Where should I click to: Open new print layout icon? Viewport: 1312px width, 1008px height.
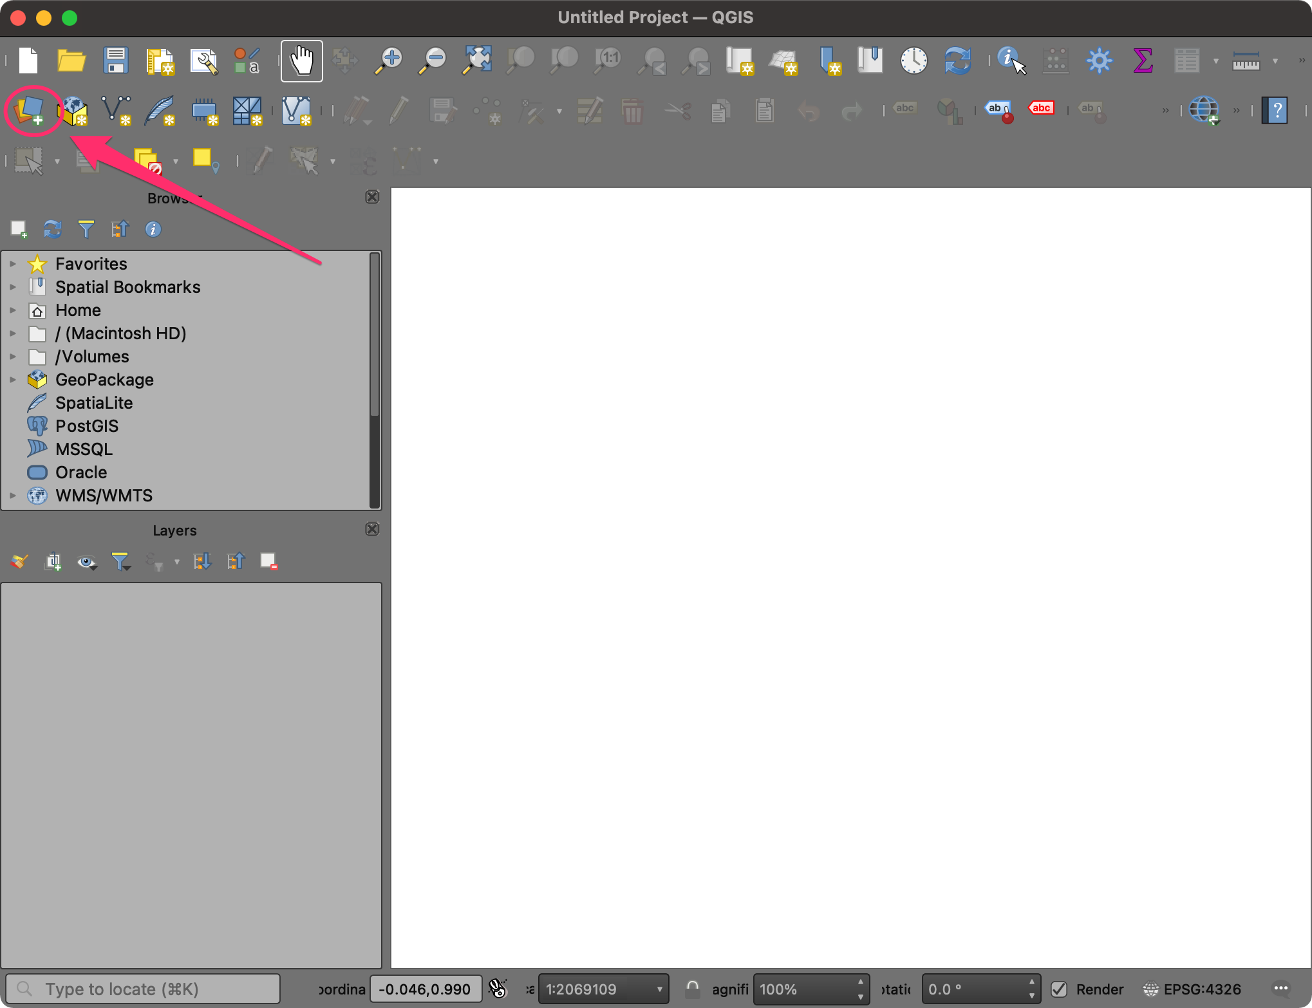click(x=160, y=61)
